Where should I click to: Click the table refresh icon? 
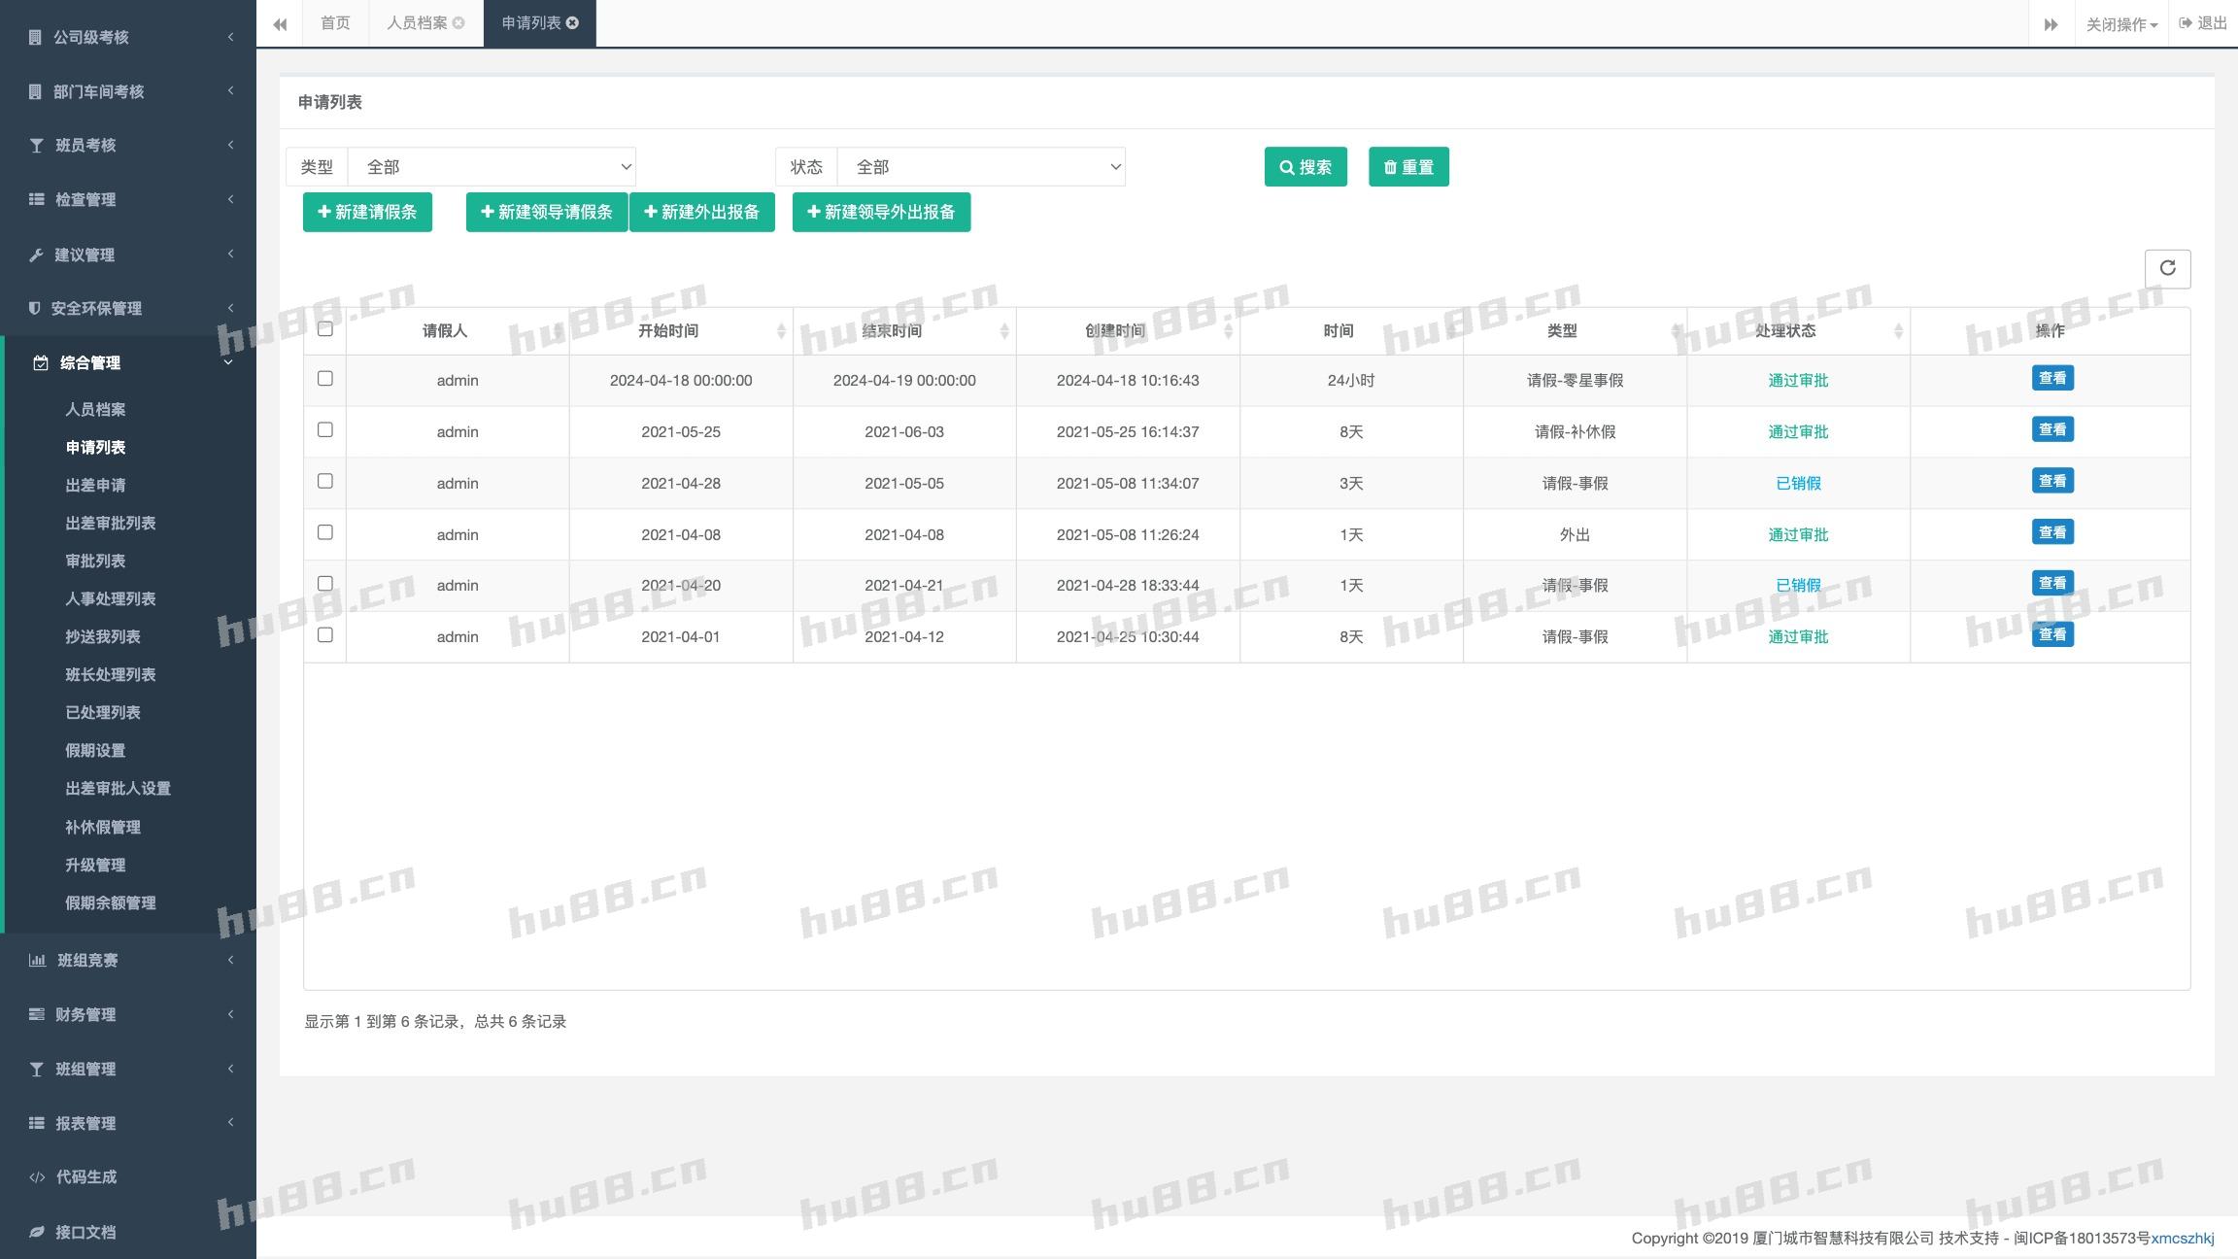pyautogui.click(x=2167, y=268)
